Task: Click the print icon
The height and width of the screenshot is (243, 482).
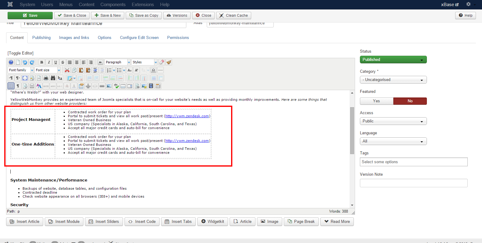Action: 46,78
